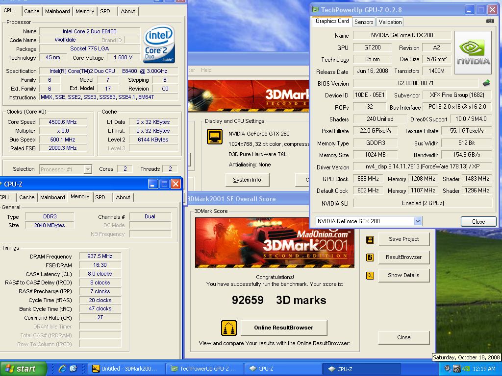Click the GPU Clock value 689 MHz
The height and width of the screenshot is (376, 502).
click(368, 179)
